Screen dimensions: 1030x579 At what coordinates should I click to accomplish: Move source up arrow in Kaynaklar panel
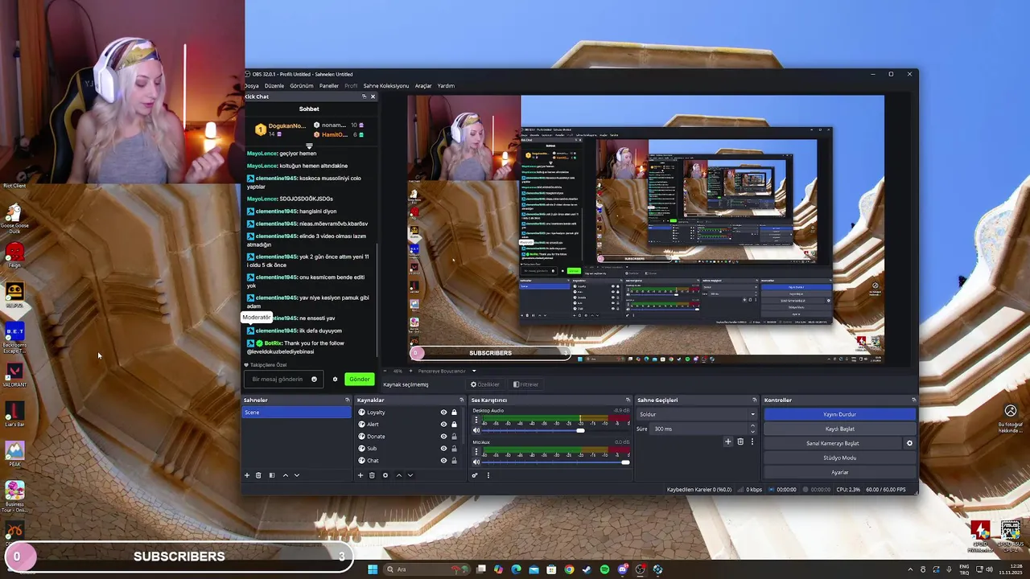coord(398,475)
